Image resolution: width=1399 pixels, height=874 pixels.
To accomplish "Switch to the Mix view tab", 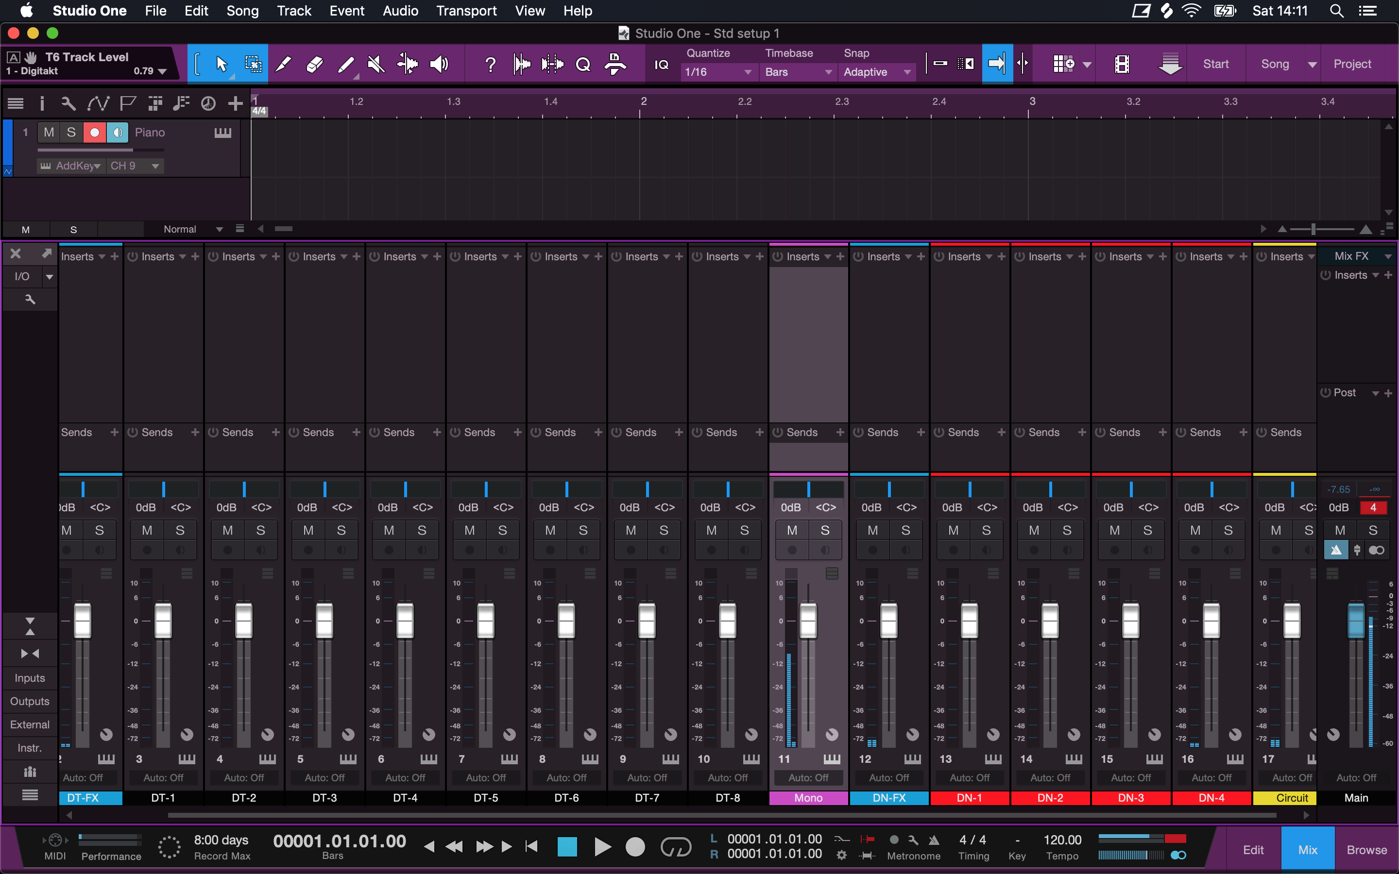I will pos(1308,849).
